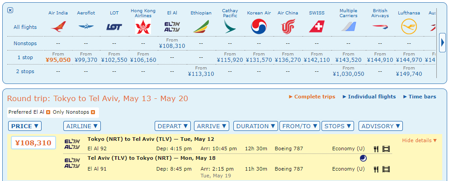This screenshot has width=449, height=181.
Task: Open the PRICE sort dropdown
Action: (25, 126)
